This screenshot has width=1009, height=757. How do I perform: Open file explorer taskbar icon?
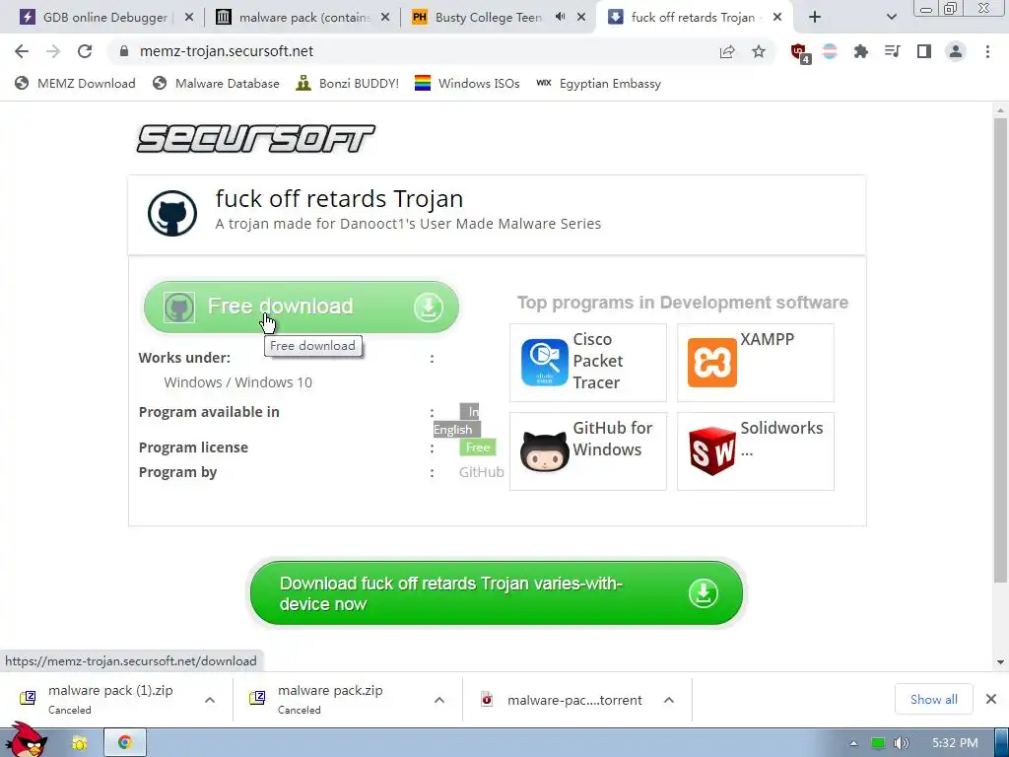(x=80, y=743)
